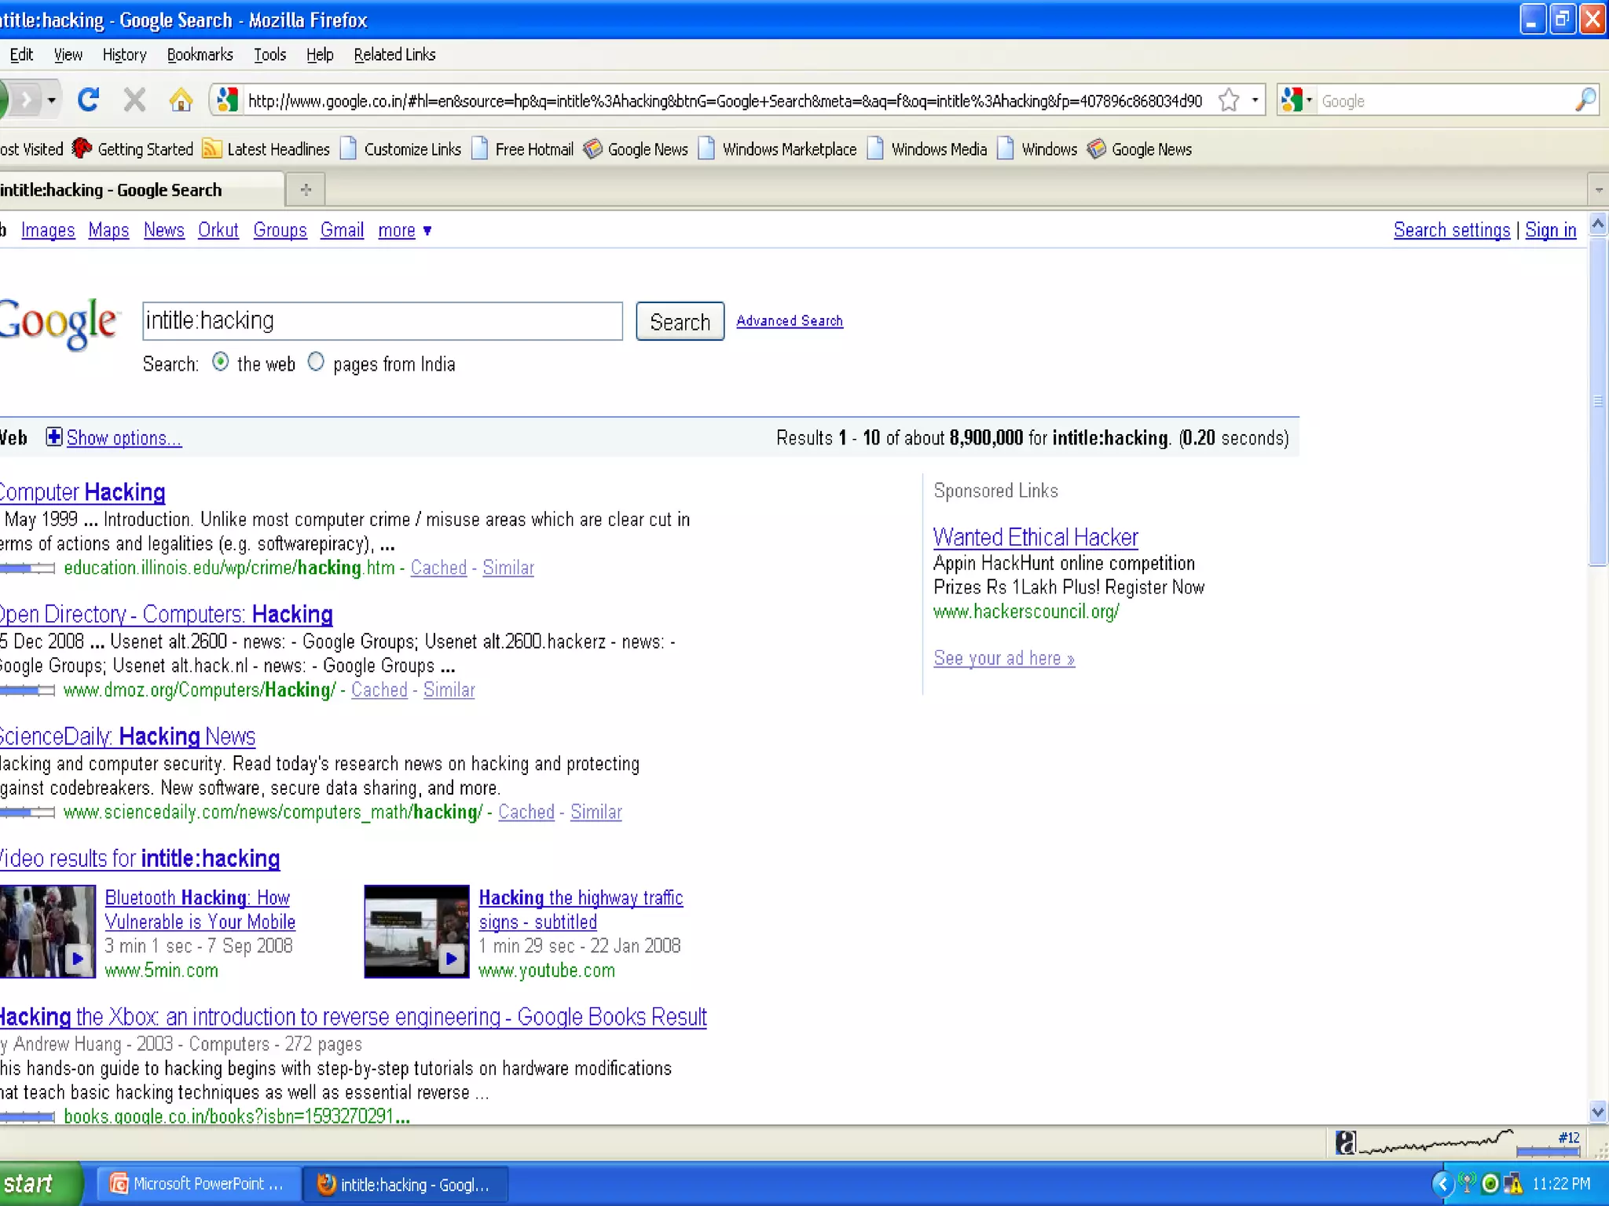Click the Stop loading X icon
This screenshot has width=1609, height=1206.
coord(135,100)
